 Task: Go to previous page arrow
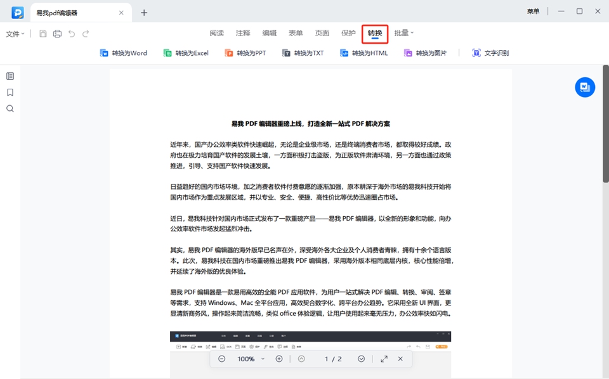click(301, 359)
